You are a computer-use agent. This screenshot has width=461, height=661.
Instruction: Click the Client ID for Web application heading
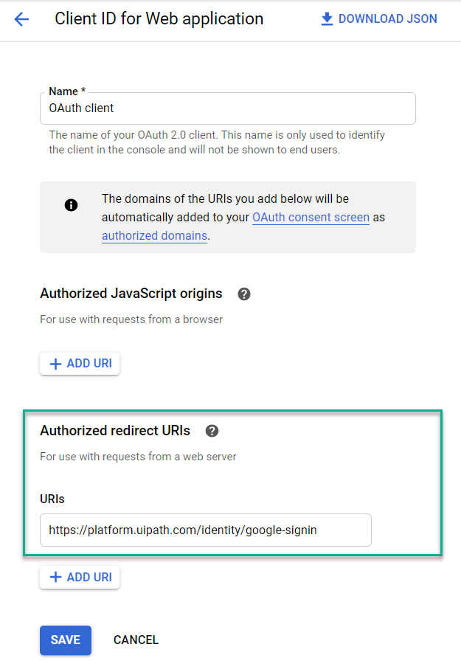click(159, 18)
